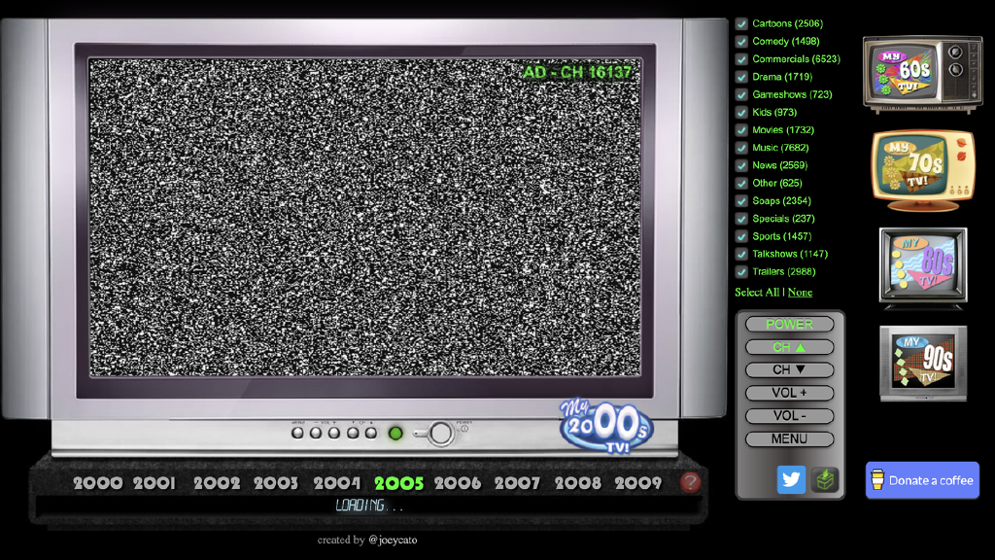The height and width of the screenshot is (560, 995).
Task: Choose year 2006
Action: click(x=458, y=483)
